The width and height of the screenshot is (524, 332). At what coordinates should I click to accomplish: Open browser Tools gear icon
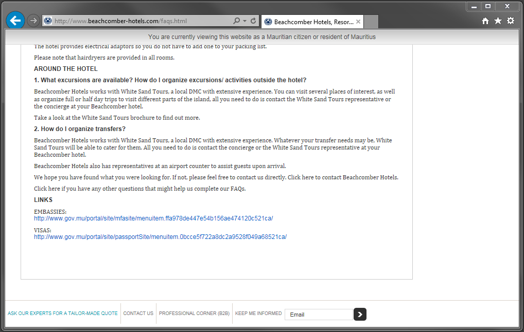point(511,21)
